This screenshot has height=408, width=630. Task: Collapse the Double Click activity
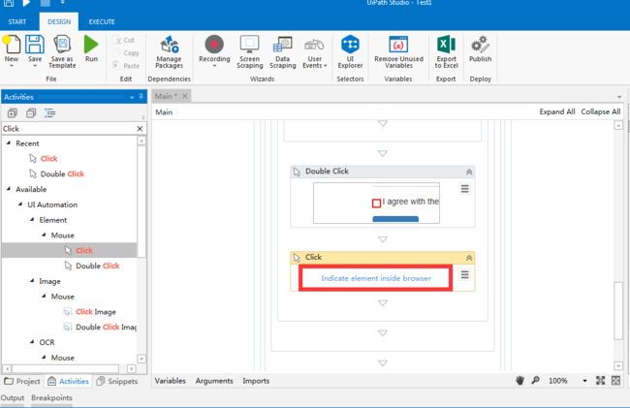(468, 172)
